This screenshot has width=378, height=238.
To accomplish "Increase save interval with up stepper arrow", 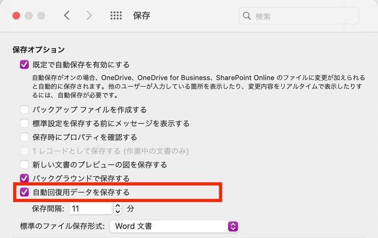I will (x=118, y=206).
